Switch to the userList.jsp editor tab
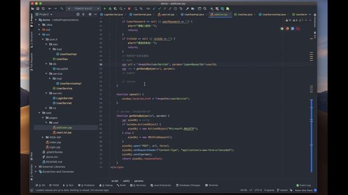This screenshot has height=195, width=348. click(x=167, y=15)
